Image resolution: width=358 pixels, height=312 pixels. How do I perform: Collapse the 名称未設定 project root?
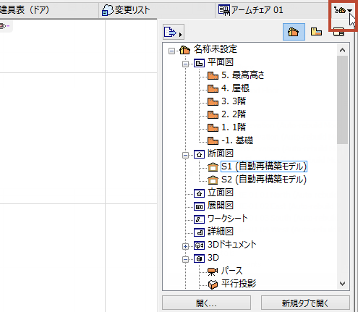(171, 51)
